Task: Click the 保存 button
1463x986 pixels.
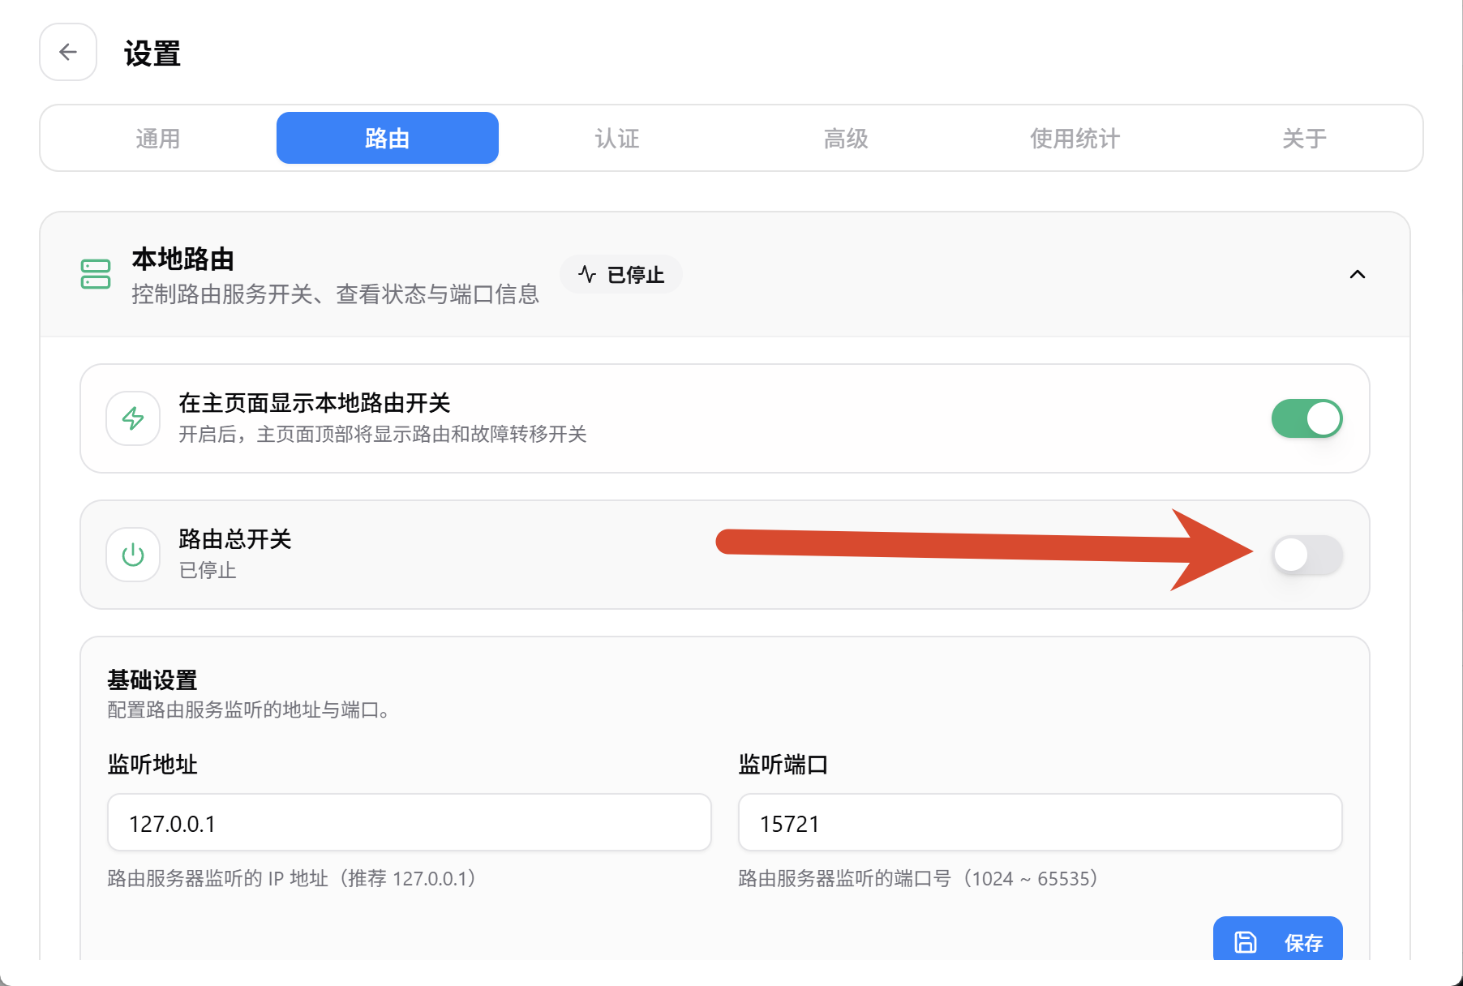Action: 1278,941
